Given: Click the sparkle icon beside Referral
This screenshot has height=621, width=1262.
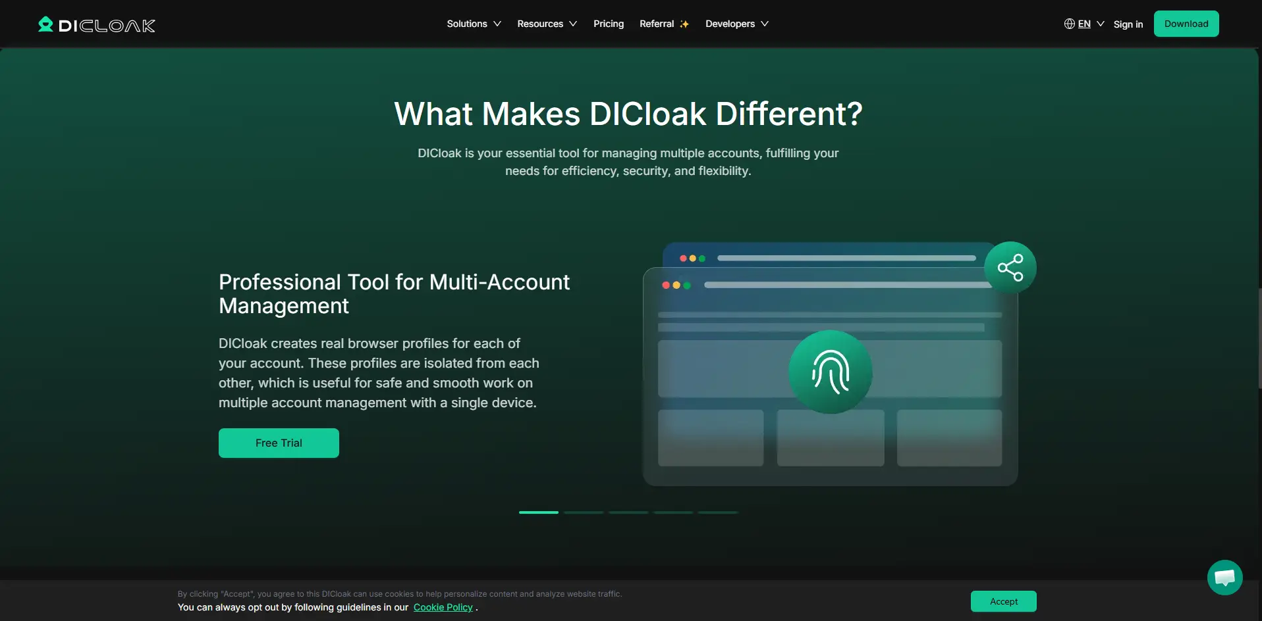Looking at the screenshot, I should (684, 24).
